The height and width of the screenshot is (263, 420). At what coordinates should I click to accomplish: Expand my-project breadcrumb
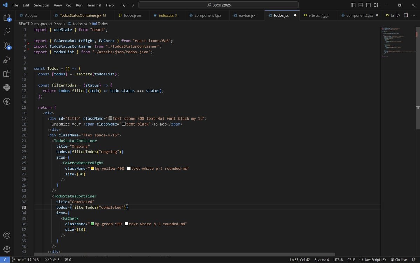[x=43, y=24]
